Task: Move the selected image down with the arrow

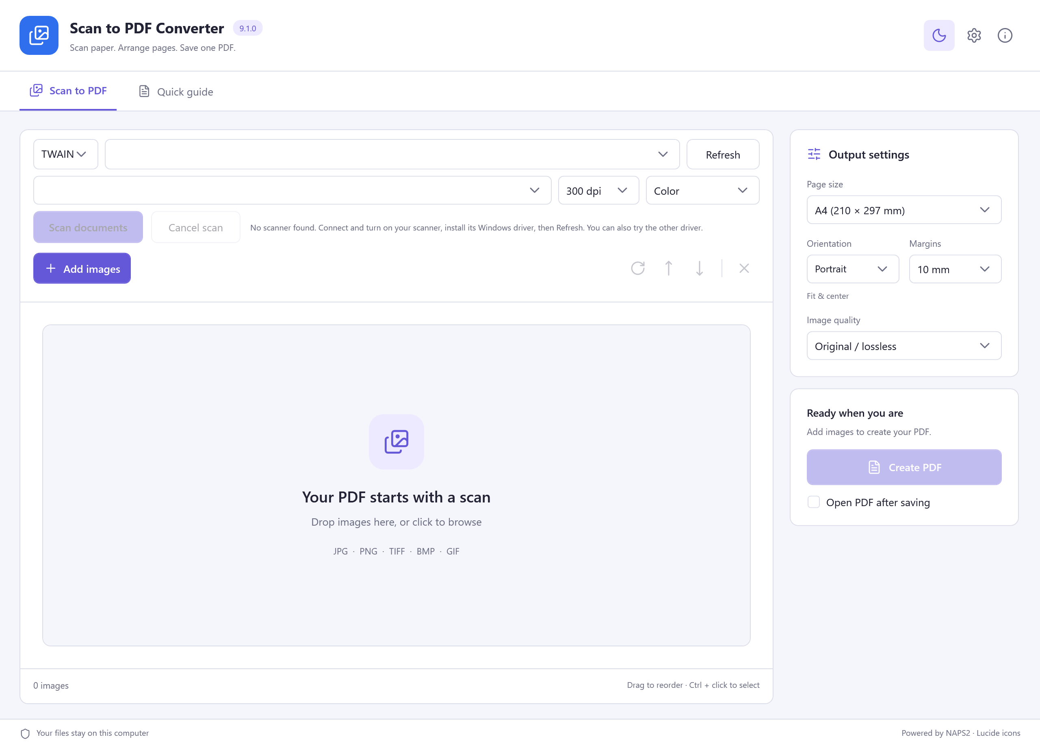Action: 699,268
